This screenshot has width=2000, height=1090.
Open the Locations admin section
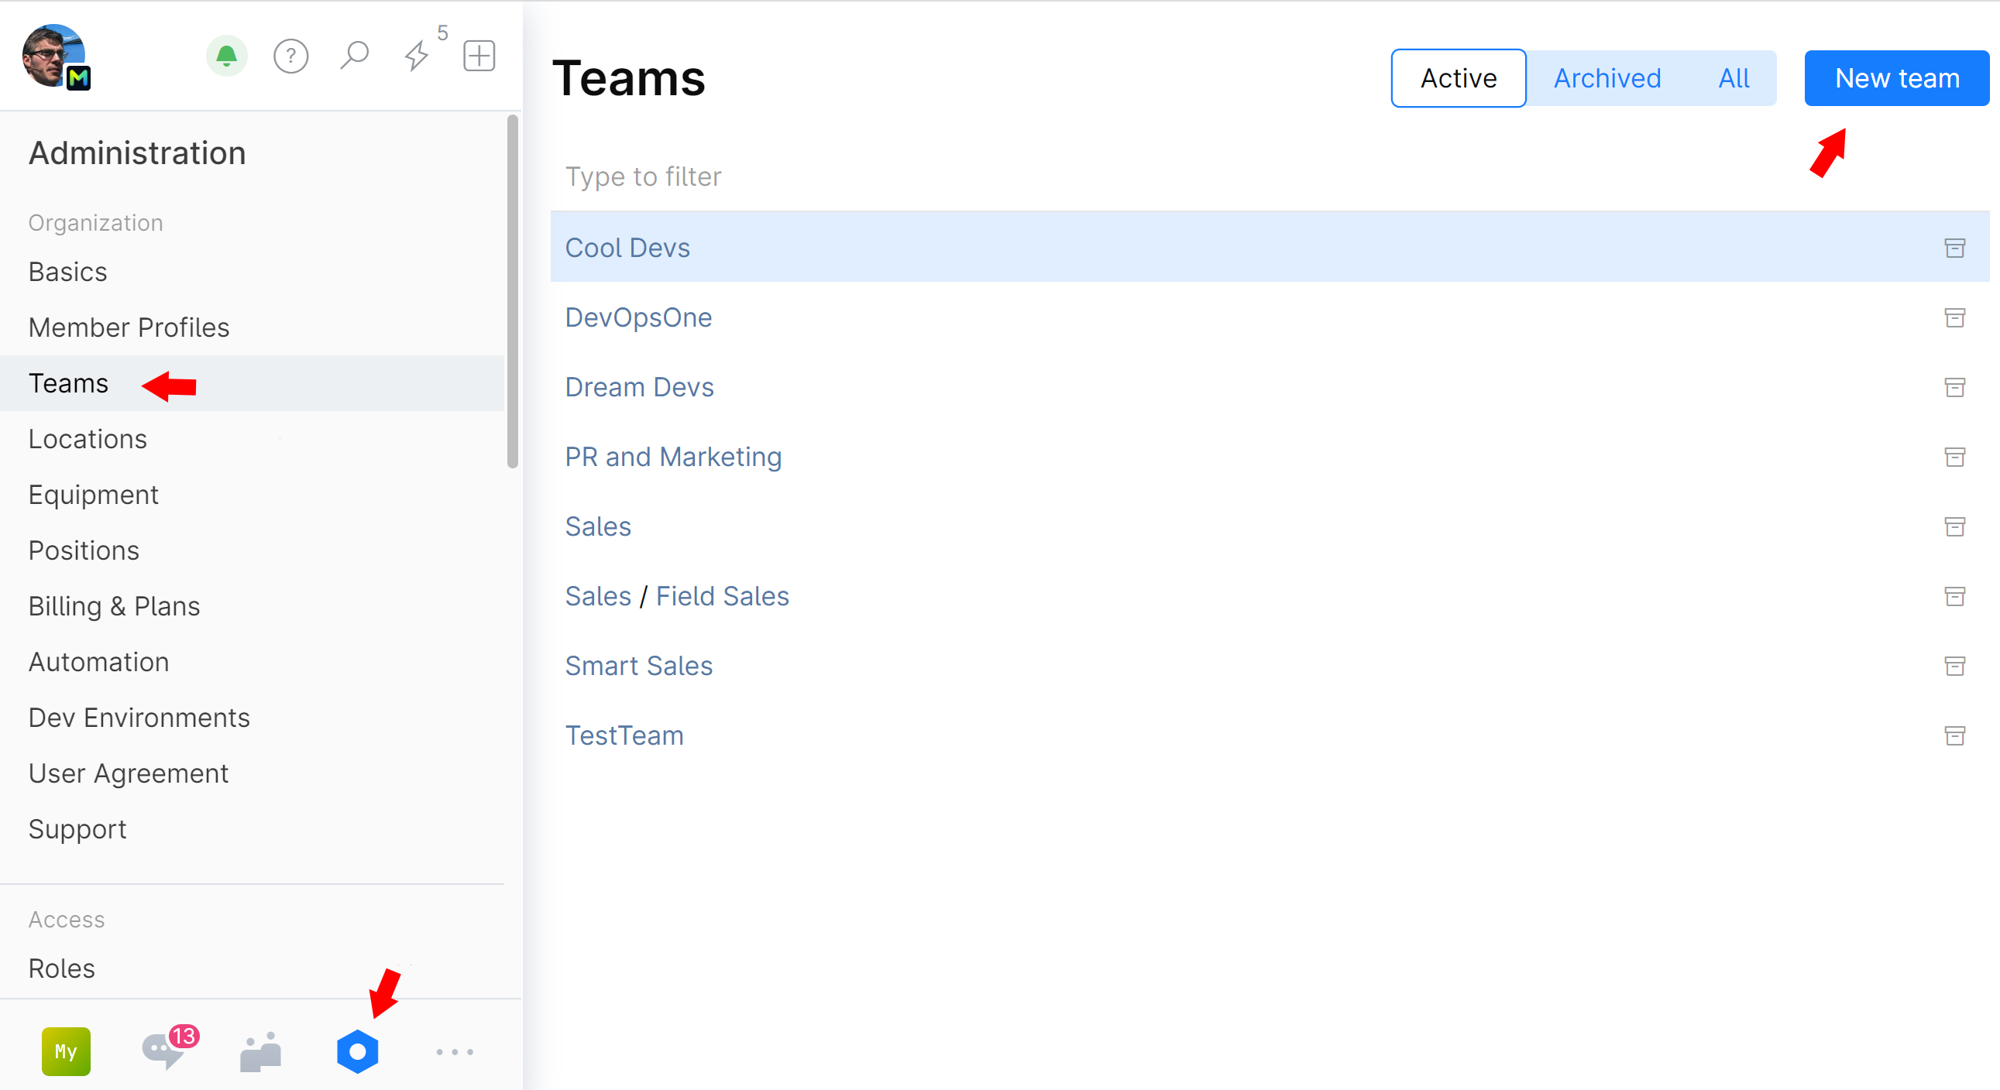pyautogui.click(x=88, y=439)
